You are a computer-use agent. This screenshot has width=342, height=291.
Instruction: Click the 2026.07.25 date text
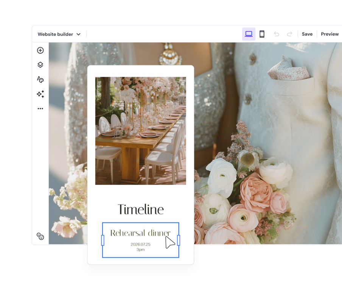pyautogui.click(x=140, y=244)
